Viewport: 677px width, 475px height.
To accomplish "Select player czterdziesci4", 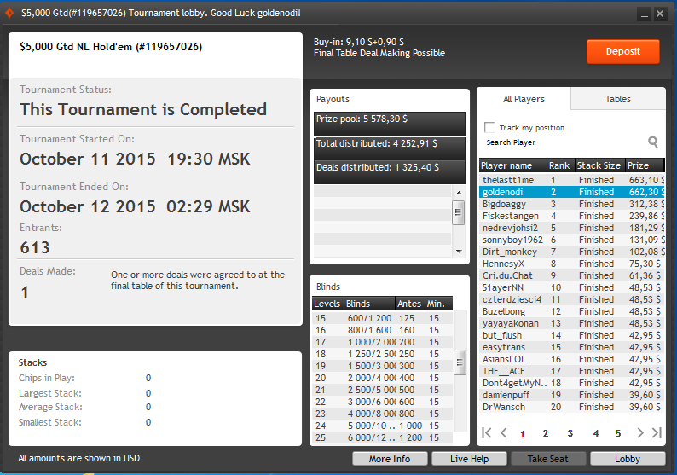I will tap(571, 299).
